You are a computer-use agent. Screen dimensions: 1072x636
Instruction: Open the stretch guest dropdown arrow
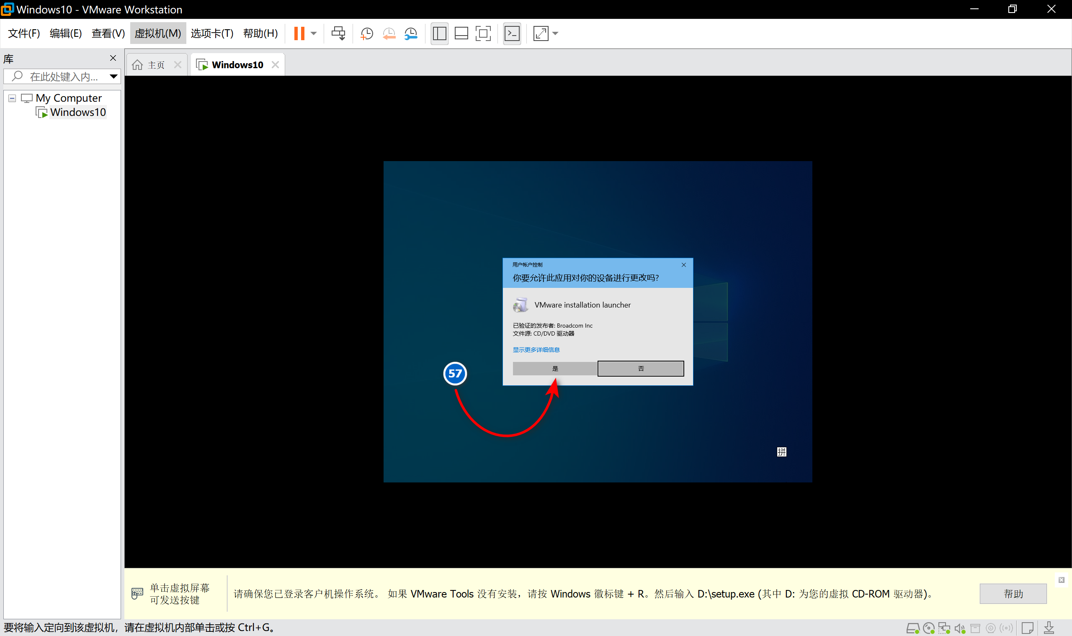[555, 33]
